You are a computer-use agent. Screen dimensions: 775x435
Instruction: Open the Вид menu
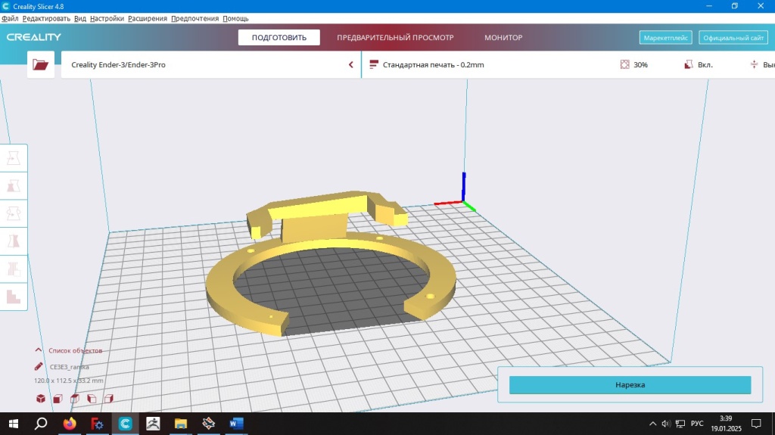(x=80, y=18)
